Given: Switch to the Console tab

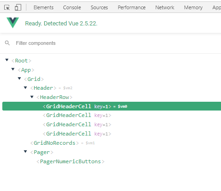Looking at the screenshot, I should coord(72,7).
